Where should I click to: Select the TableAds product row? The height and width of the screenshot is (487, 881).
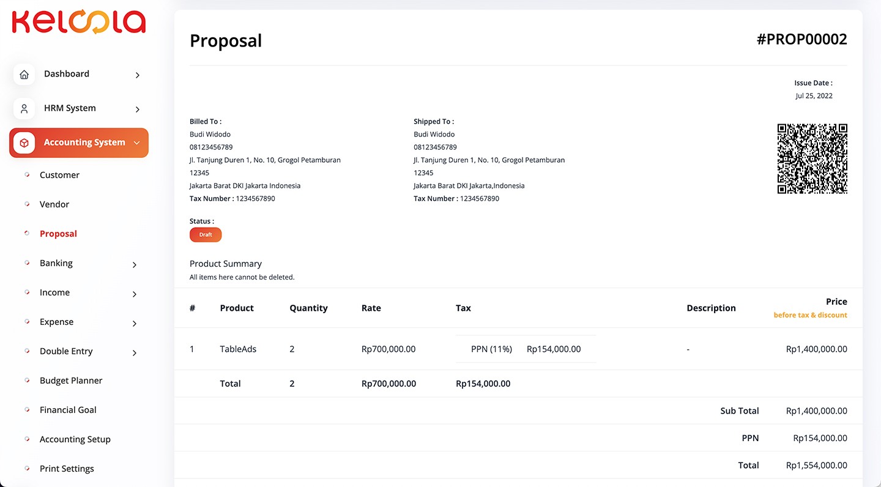[238, 349]
